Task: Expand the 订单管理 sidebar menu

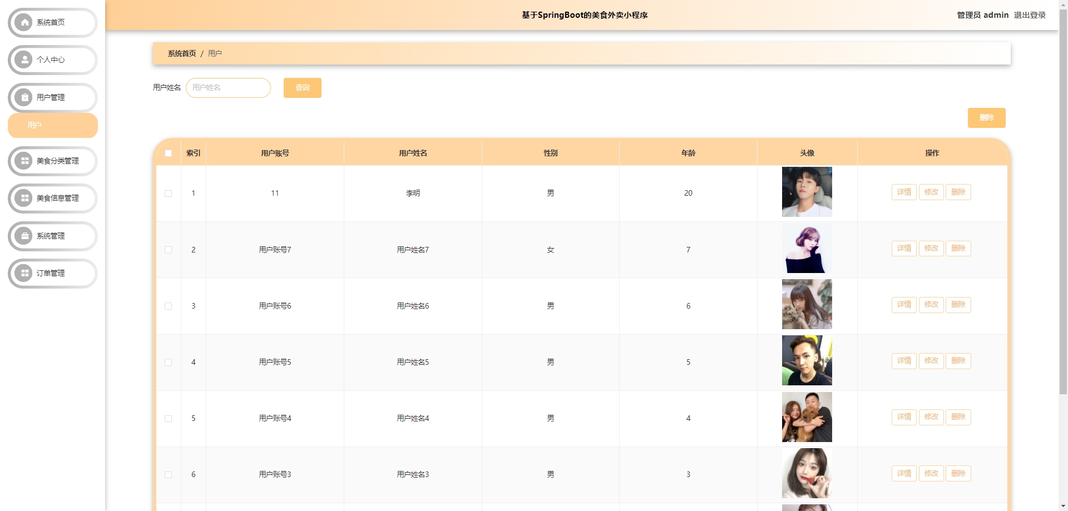Action: (53, 273)
